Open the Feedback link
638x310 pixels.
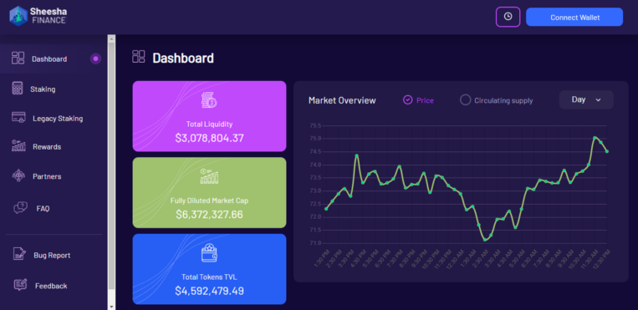[x=51, y=286]
